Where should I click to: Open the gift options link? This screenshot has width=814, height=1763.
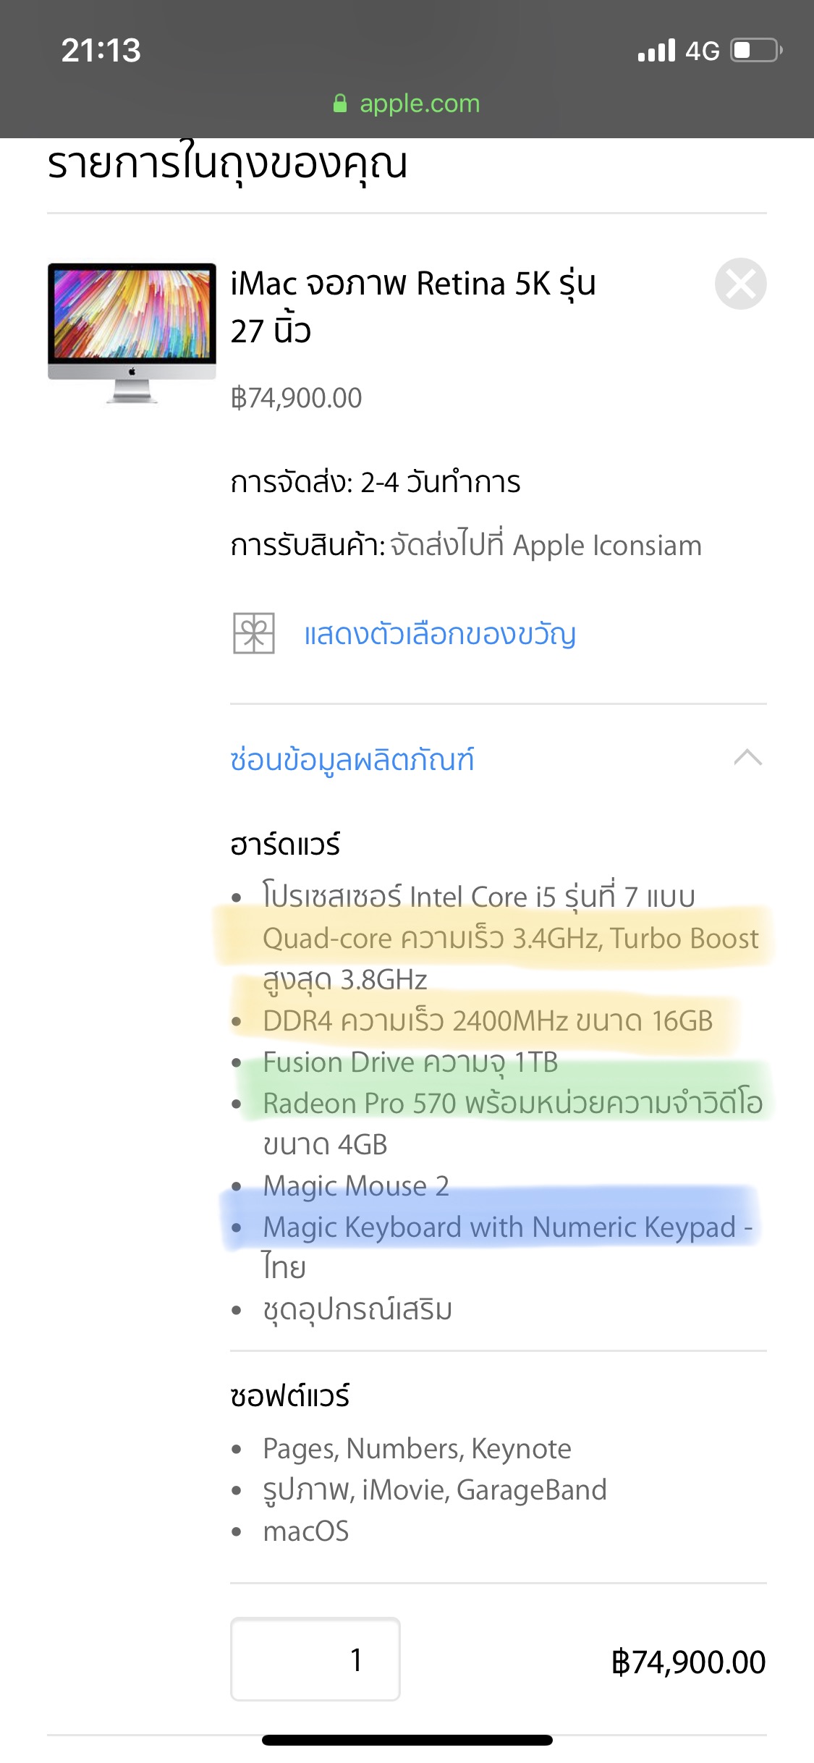[x=440, y=634]
